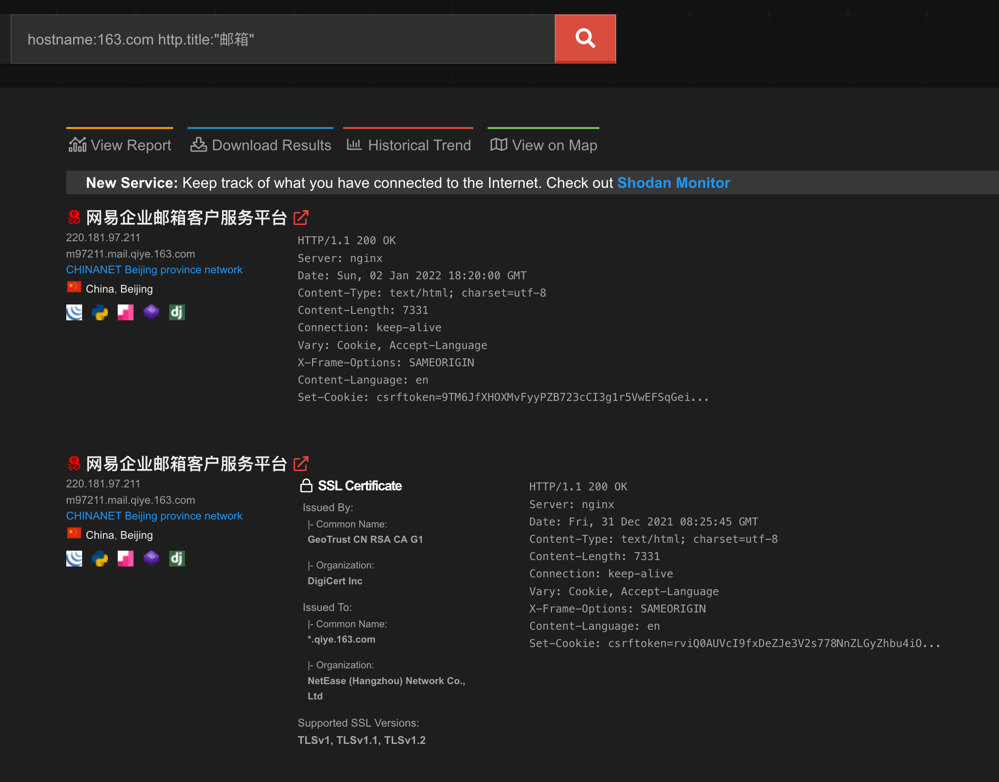Open the Download Results tab
The width and height of the screenshot is (999, 782).
click(261, 145)
